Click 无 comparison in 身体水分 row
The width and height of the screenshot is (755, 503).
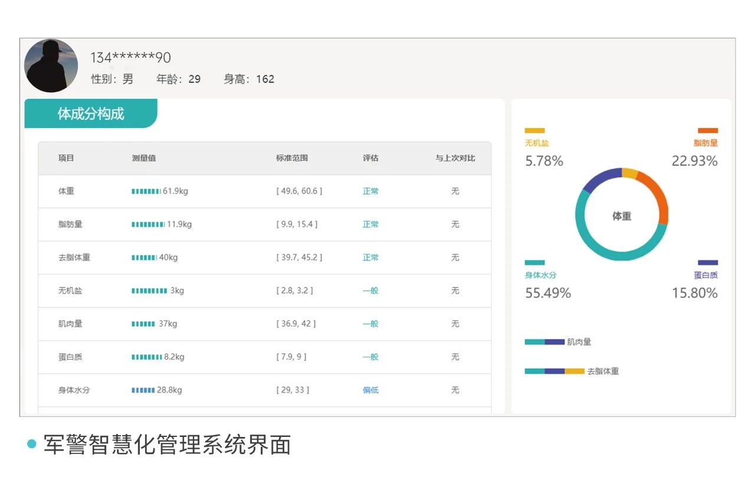(x=455, y=390)
